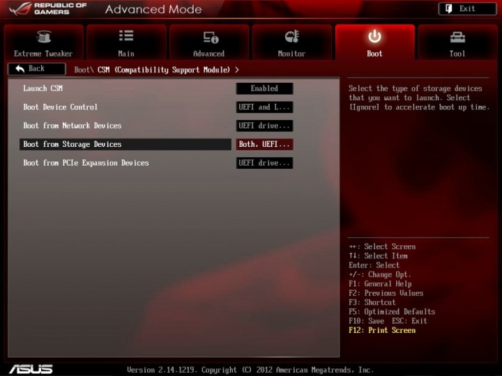Click the Boot tab power icon
Image resolution: width=502 pixels, height=376 pixels.
374,36
